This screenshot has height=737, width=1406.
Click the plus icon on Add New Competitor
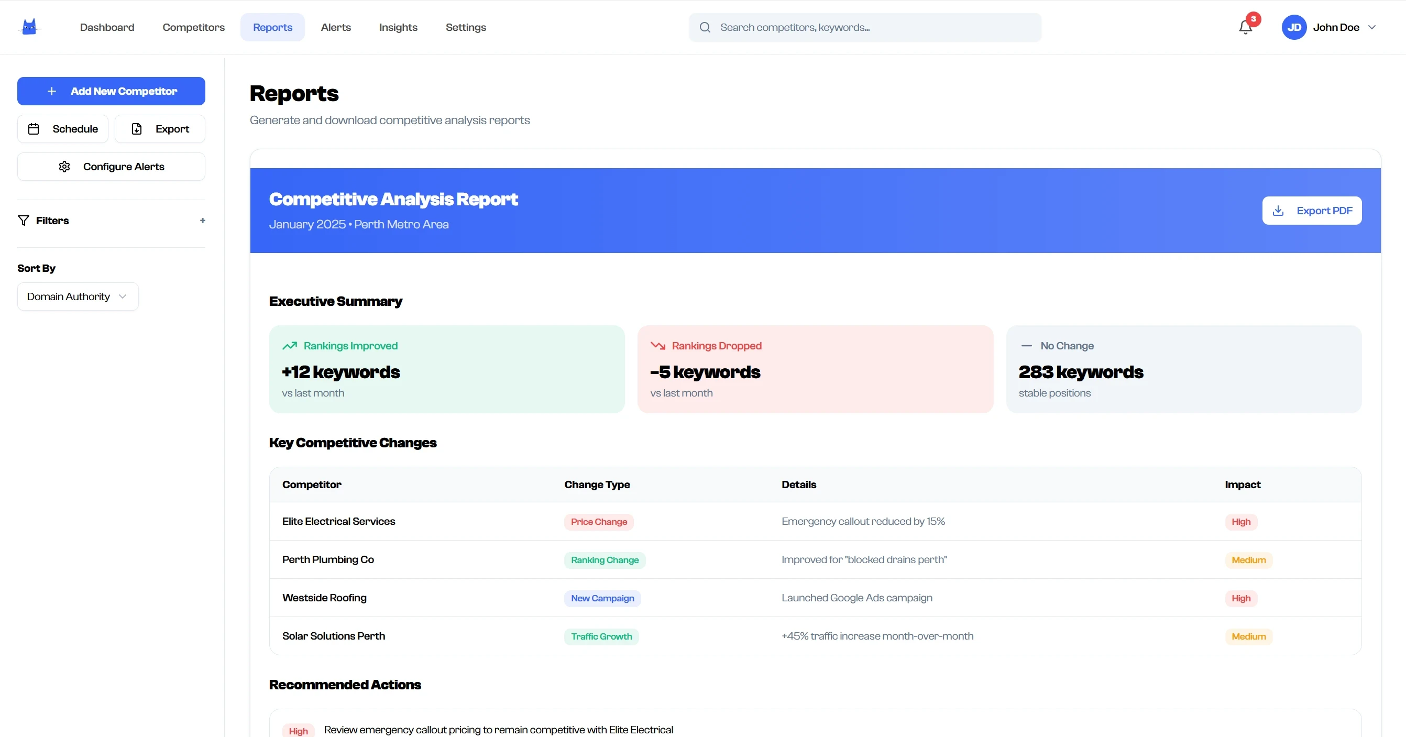coord(52,91)
